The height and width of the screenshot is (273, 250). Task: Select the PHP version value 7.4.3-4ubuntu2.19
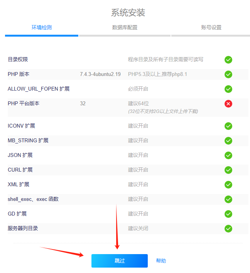pyautogui.click(x=100, y=74)
